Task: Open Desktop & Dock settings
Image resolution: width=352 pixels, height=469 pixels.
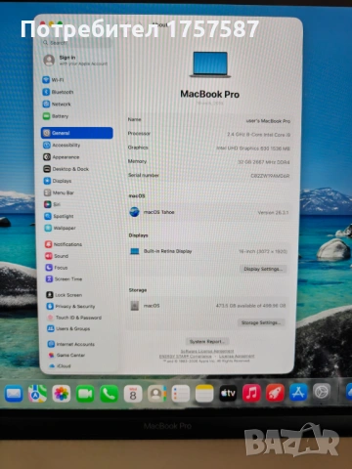Action: 66,169
